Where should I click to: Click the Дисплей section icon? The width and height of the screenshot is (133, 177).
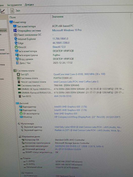[17, 103]
